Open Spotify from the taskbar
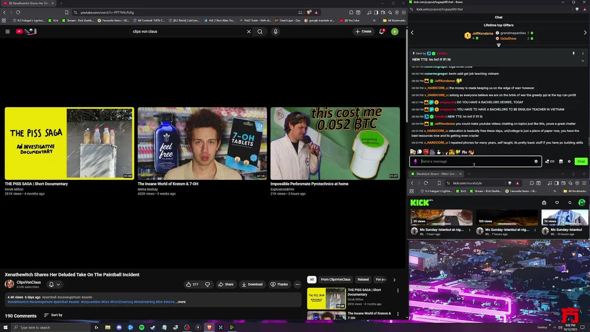590x332 pixels. [142, 327]
